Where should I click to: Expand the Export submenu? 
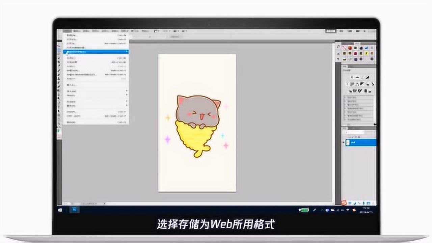(x=96, y=96)
